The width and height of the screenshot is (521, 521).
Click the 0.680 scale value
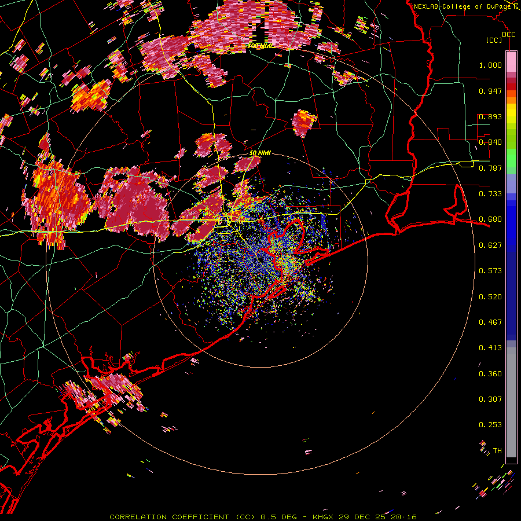click(x=490, y=219)
